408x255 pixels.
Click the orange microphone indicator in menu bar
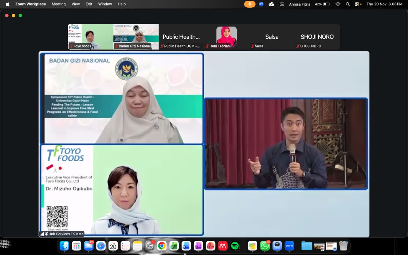(x=250, y=4)
